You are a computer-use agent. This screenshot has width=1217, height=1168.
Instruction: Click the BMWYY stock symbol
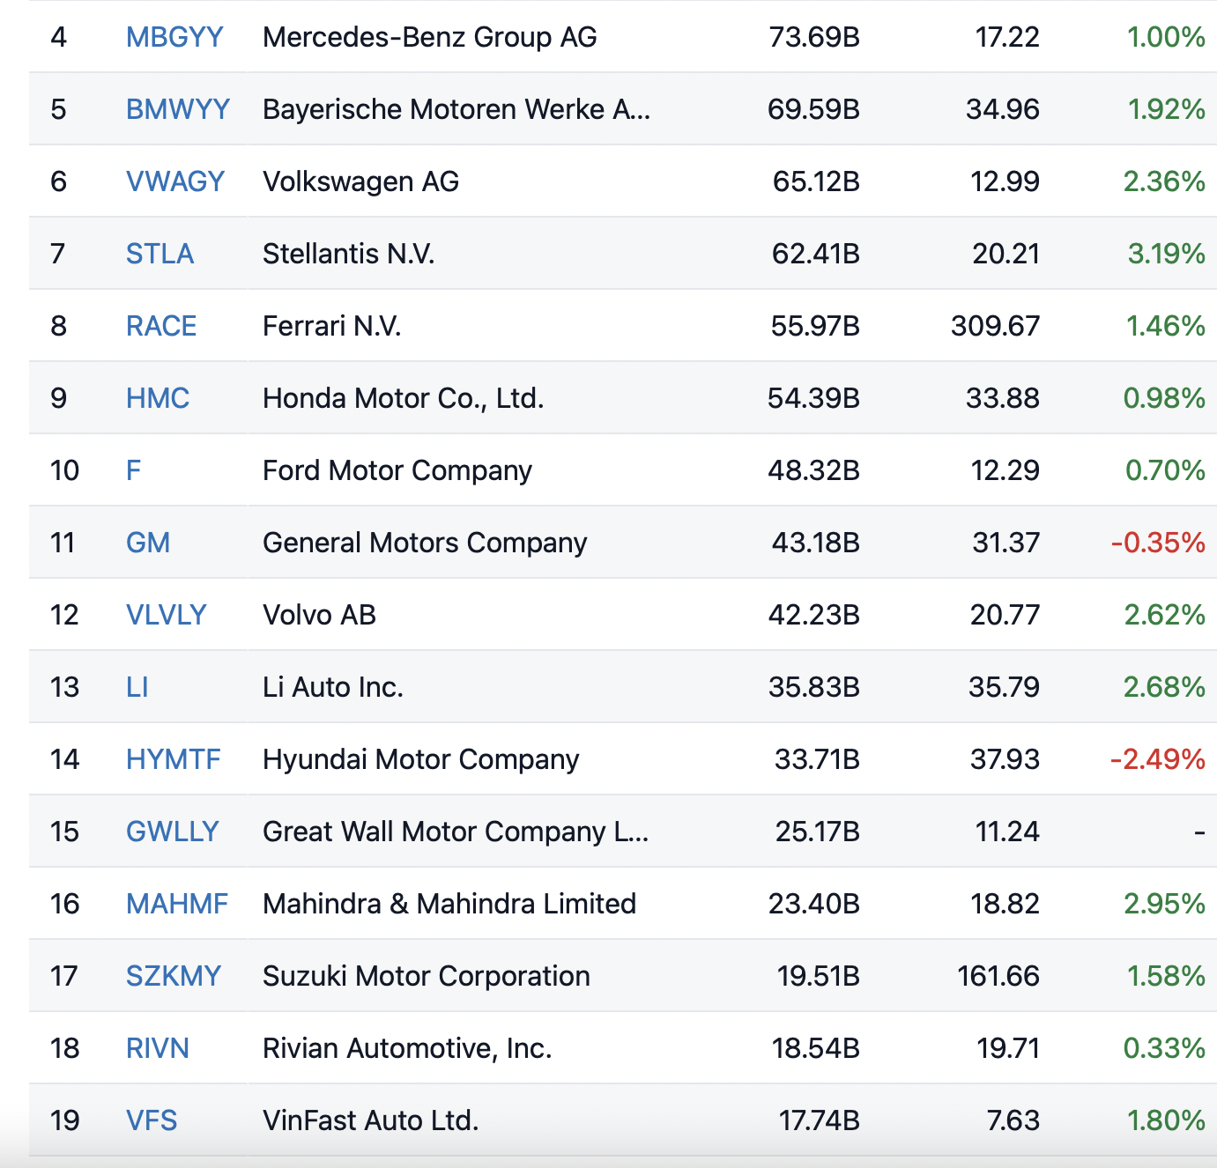[x=178, y=109]
